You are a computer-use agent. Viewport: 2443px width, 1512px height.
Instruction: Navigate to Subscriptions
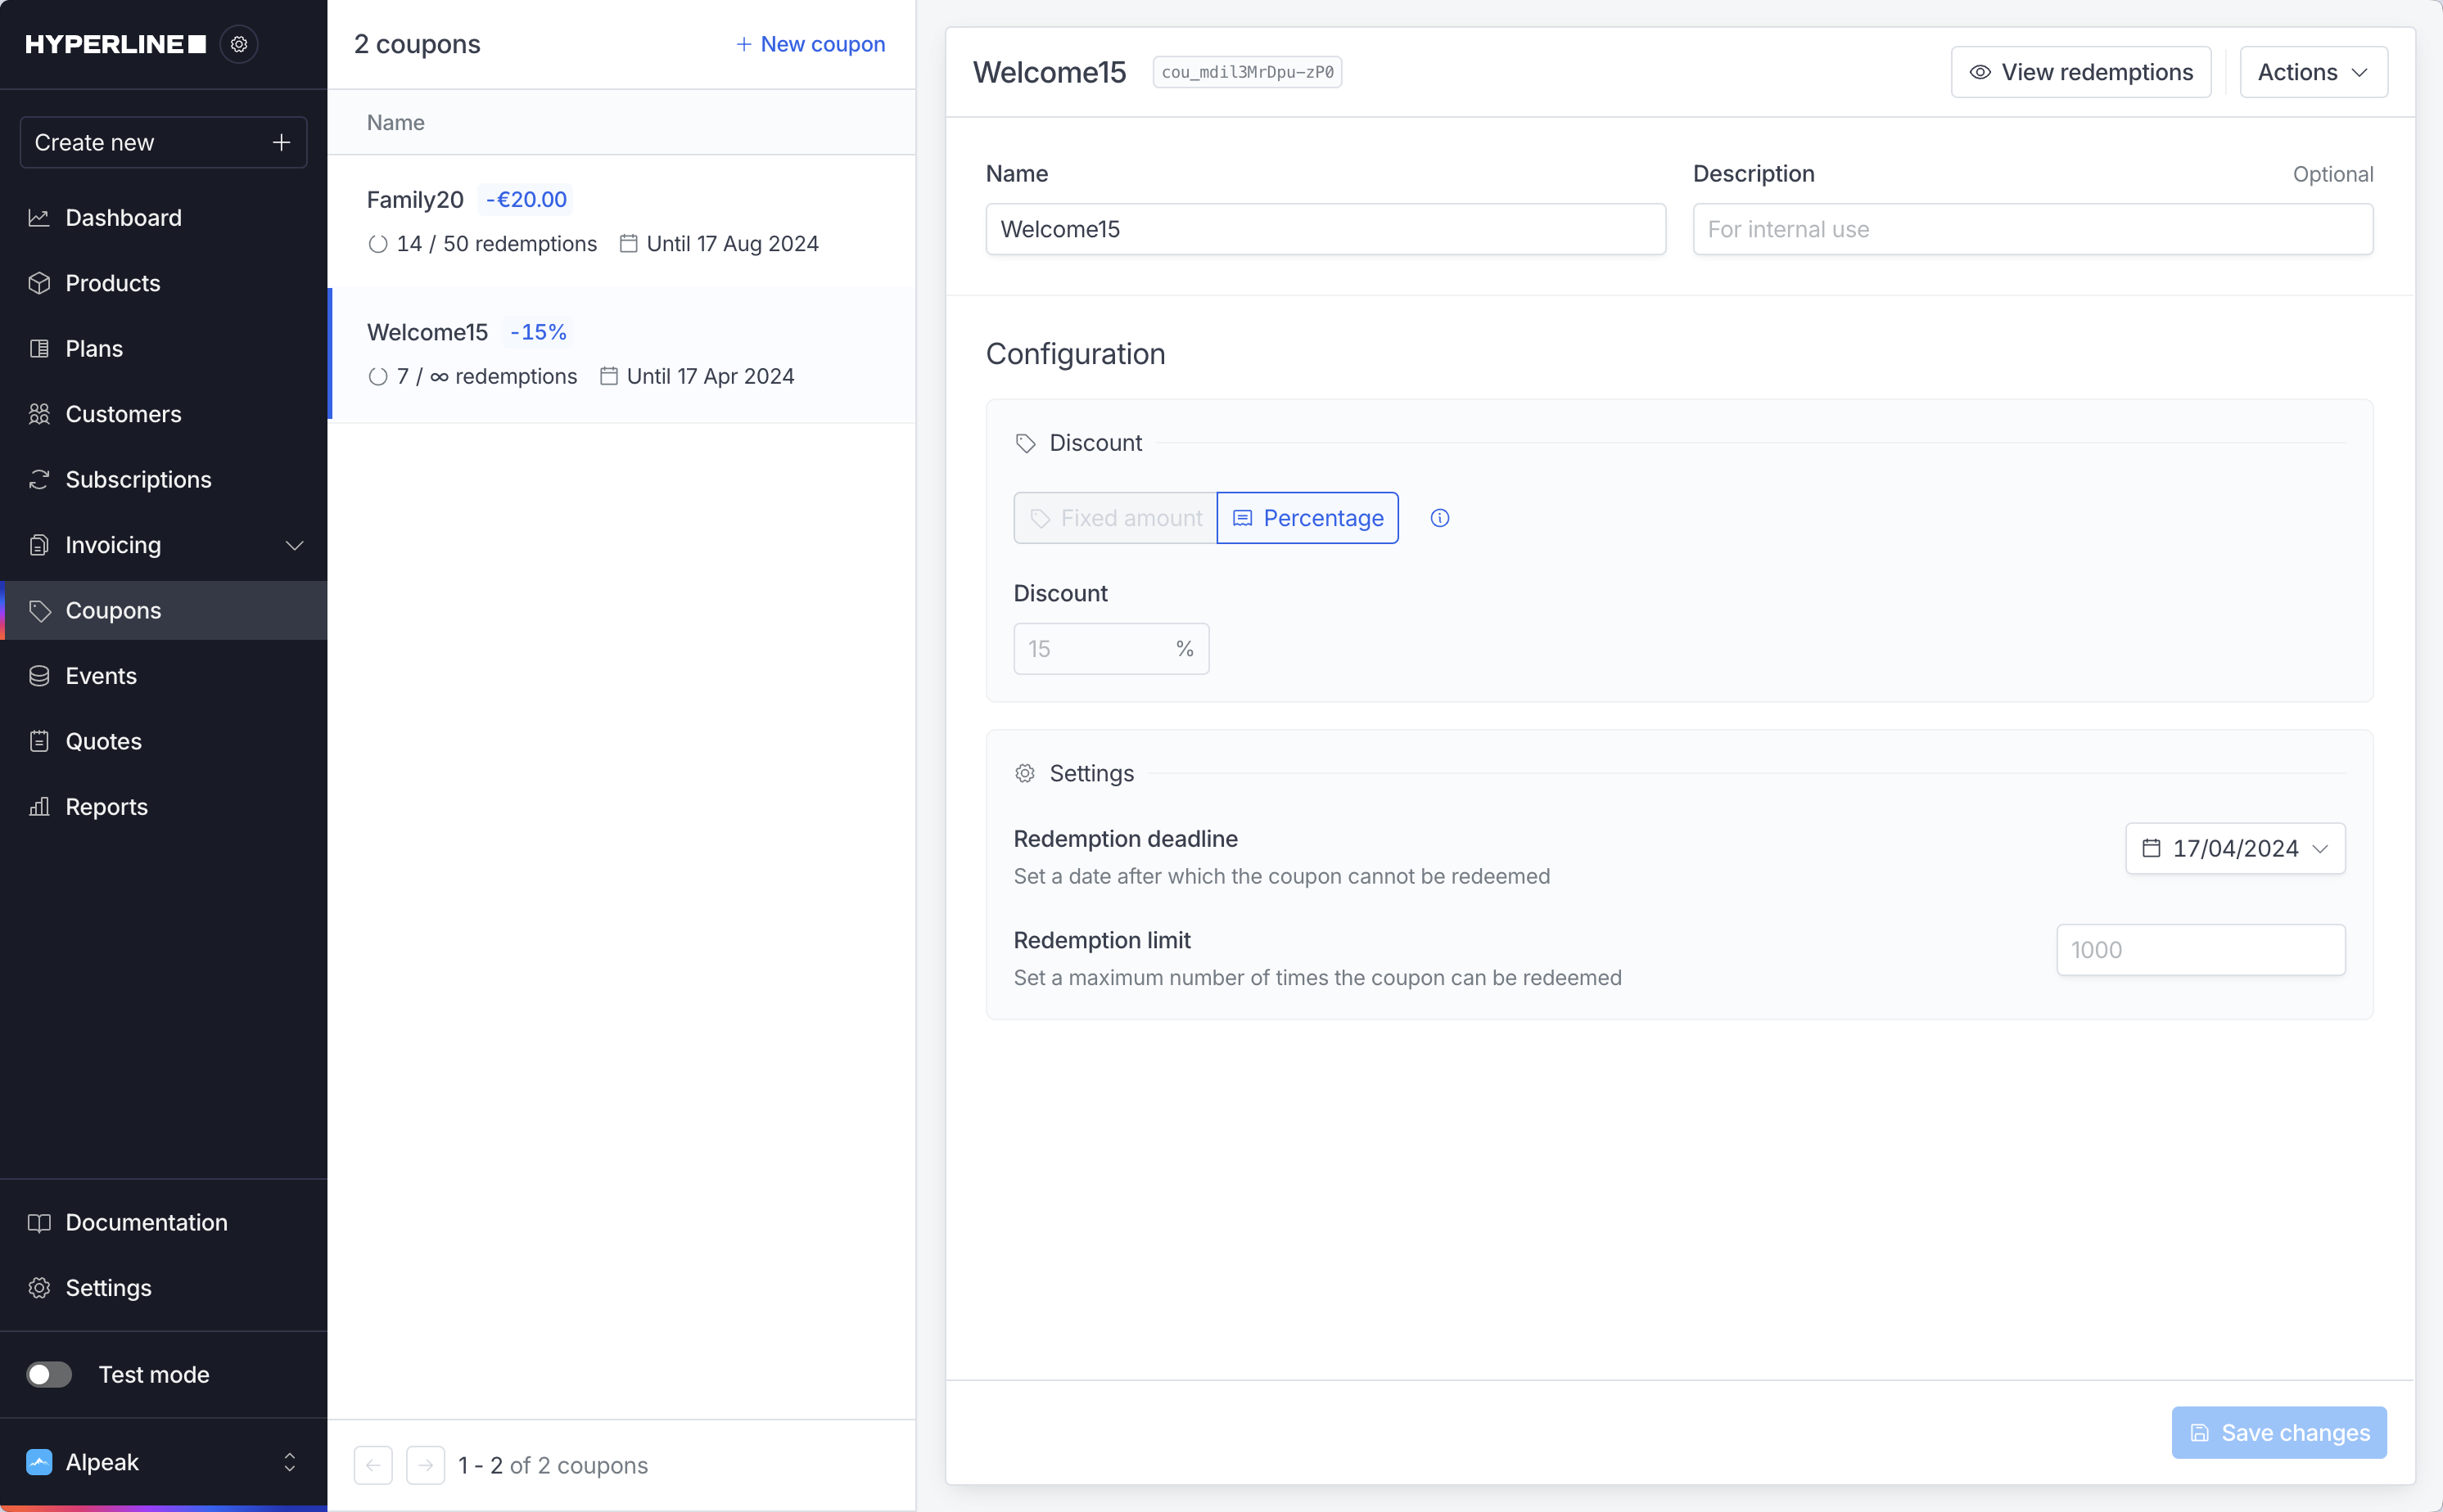163,479
